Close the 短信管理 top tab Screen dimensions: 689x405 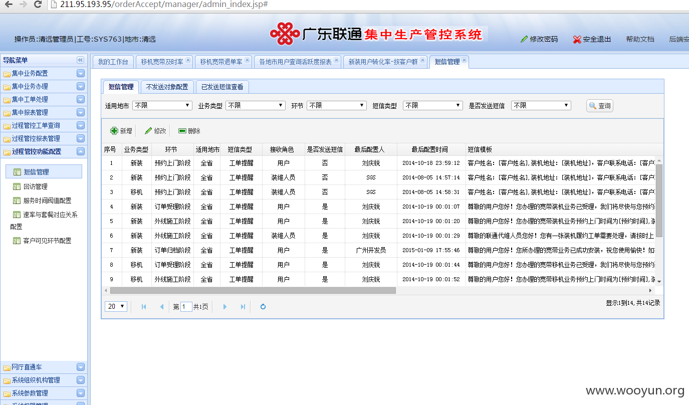465,60
